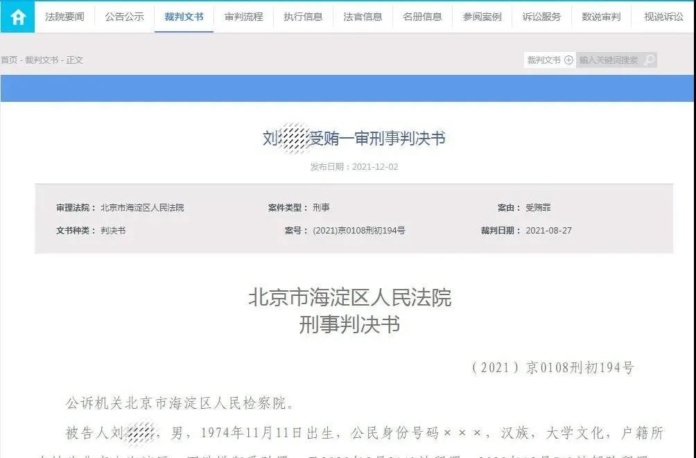Open the 裁判文书 search category dropdown

[x=544, y=60]
